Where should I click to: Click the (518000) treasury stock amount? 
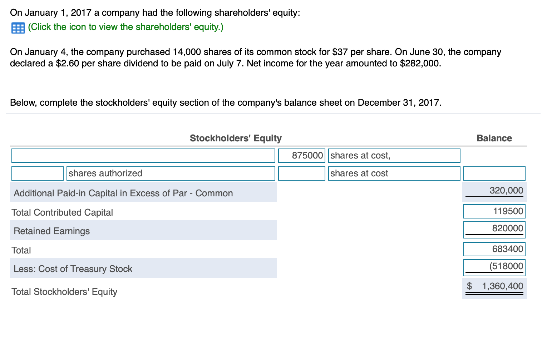point(494,266)
